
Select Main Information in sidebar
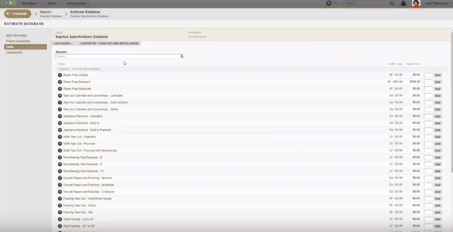point(17,35)
